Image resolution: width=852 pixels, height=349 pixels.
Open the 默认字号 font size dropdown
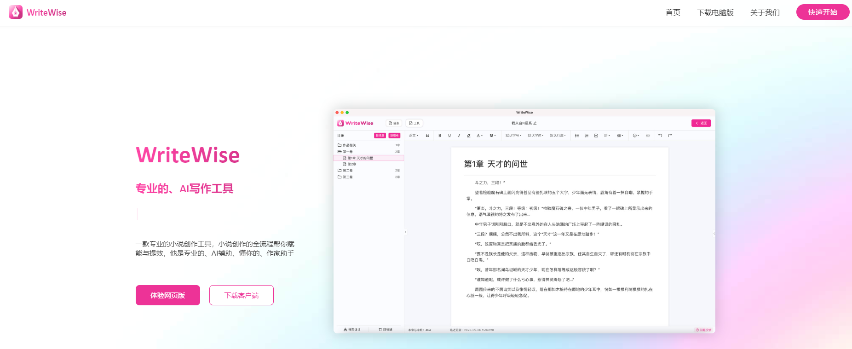[513, 136]
